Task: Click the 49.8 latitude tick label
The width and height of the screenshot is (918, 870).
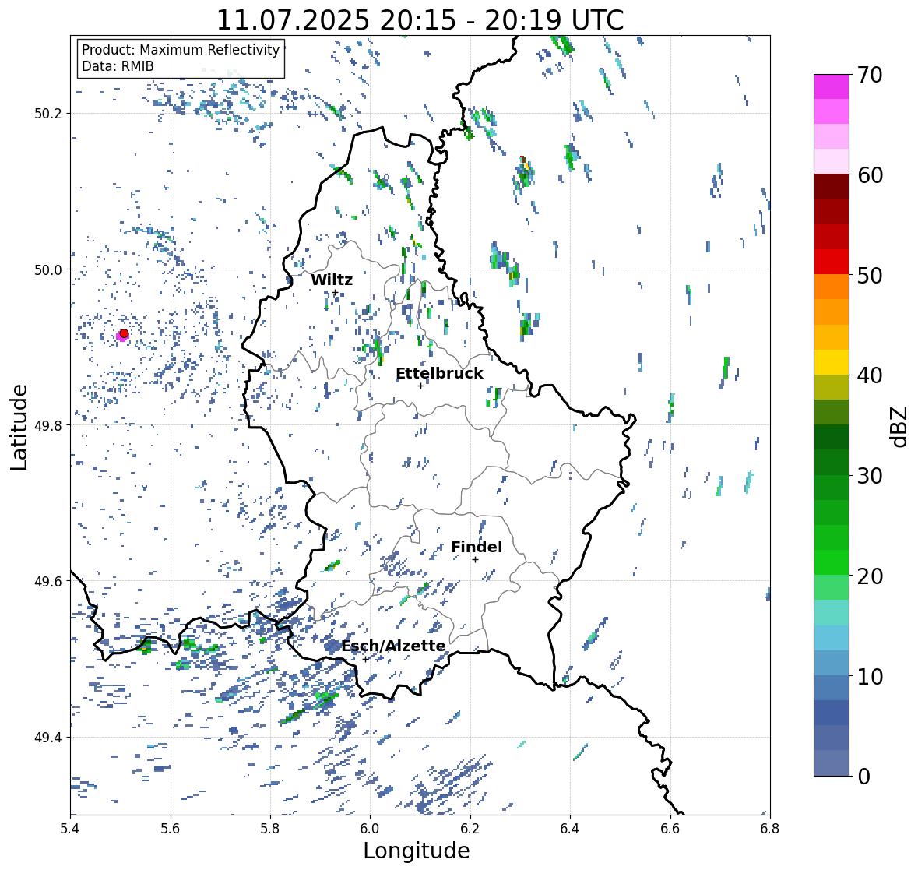Action: tap(48, 425)
